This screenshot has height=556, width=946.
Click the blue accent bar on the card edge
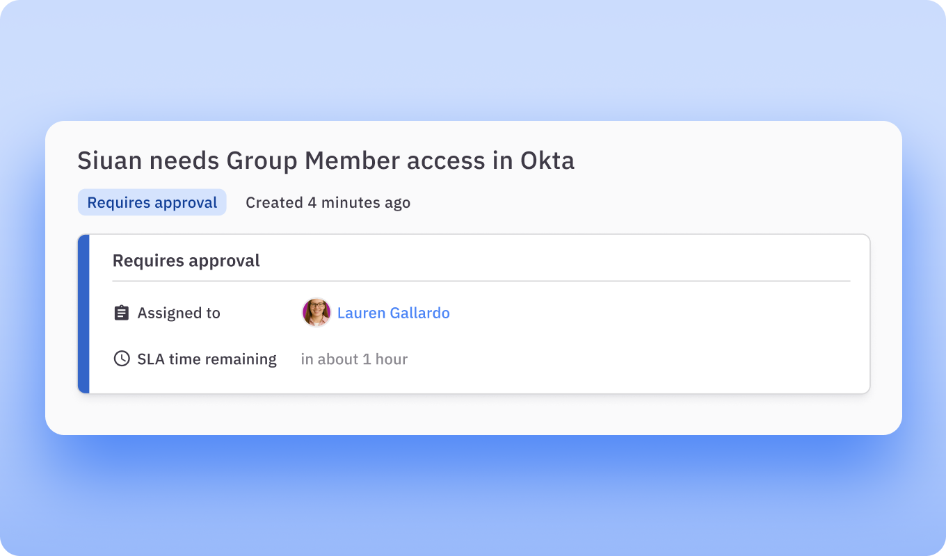(83, 314)
